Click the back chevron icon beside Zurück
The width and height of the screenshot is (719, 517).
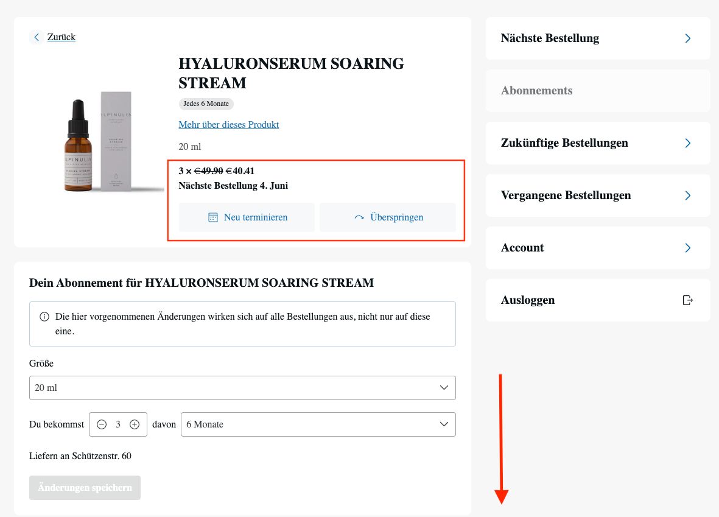[x=37, y=37]
